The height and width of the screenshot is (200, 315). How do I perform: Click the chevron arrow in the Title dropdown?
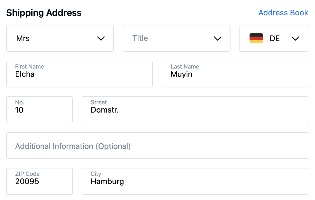[217, 39]
